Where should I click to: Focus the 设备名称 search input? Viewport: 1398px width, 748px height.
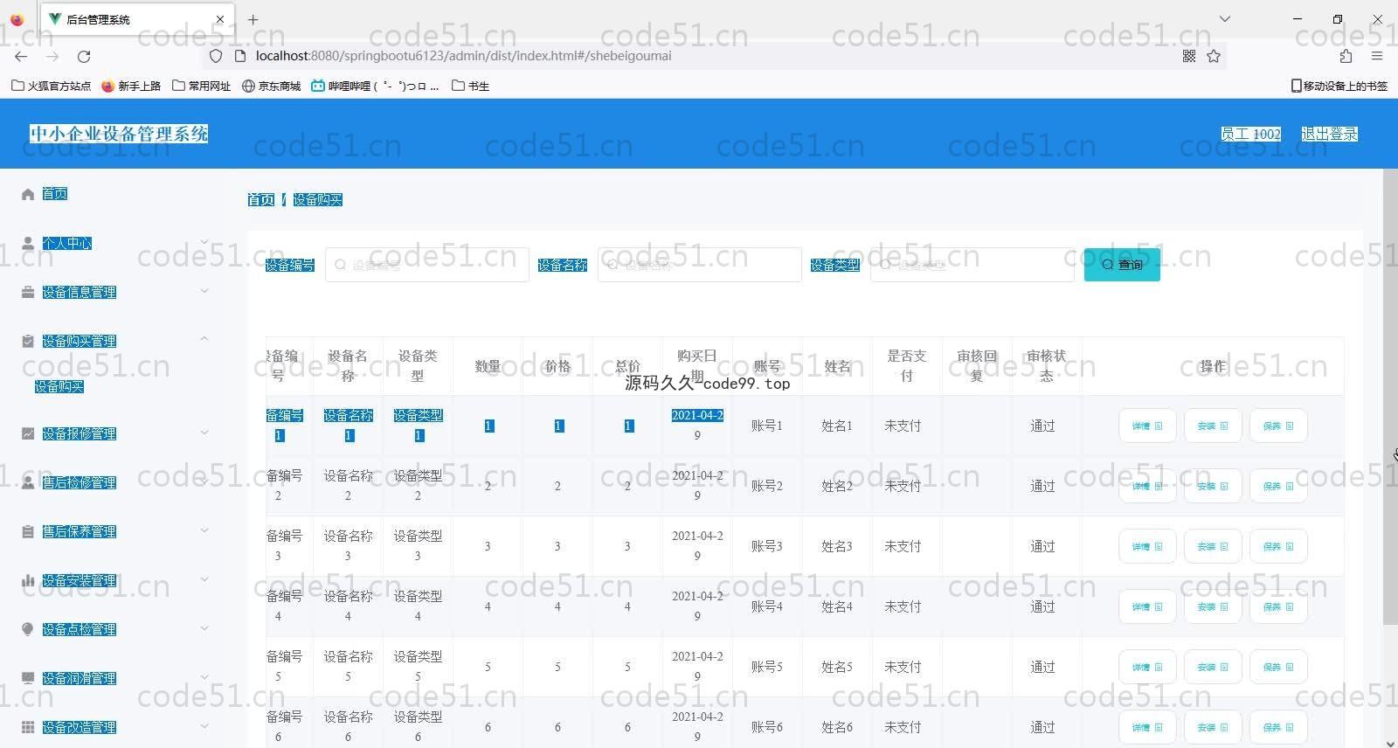700,265
